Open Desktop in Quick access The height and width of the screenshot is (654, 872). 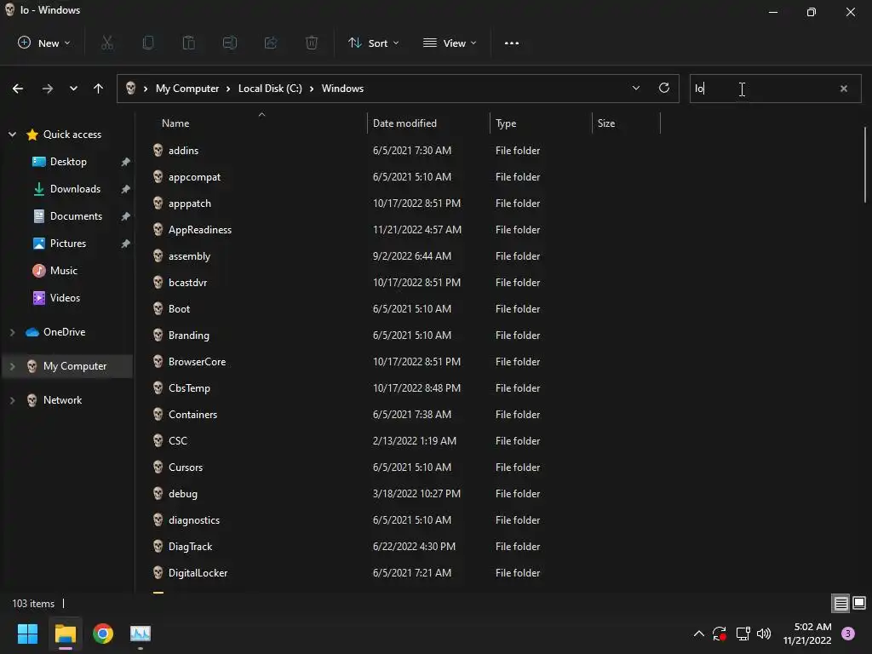pyautogui.click(x=68, y=161)
